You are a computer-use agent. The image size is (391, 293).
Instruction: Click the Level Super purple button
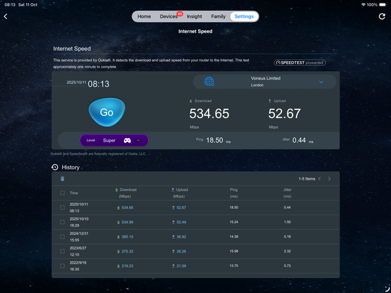[x=114, y=140]
